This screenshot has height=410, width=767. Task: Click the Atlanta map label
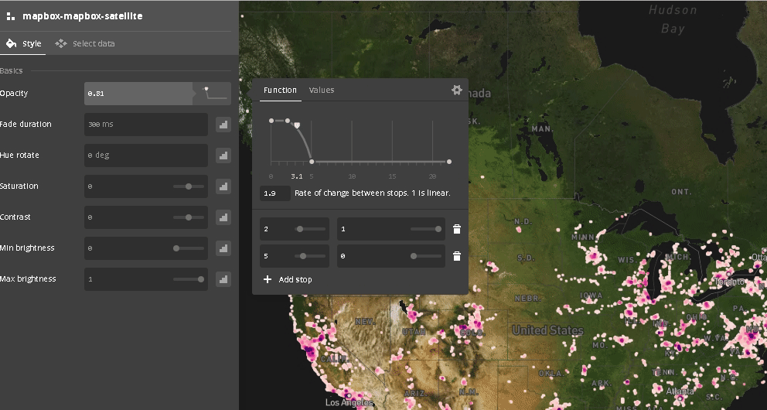point(680,391)
